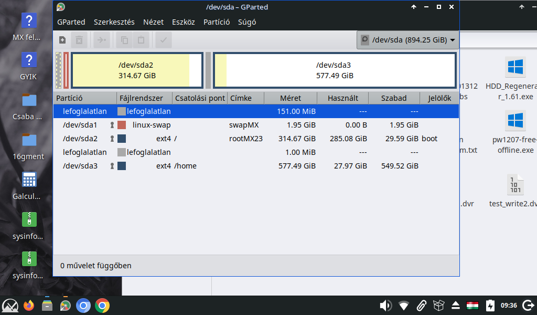Click the Apply all operations checkmark
The height and width of the screenshot is (315, 537).
pyautogui.click(x=163, y=40)
